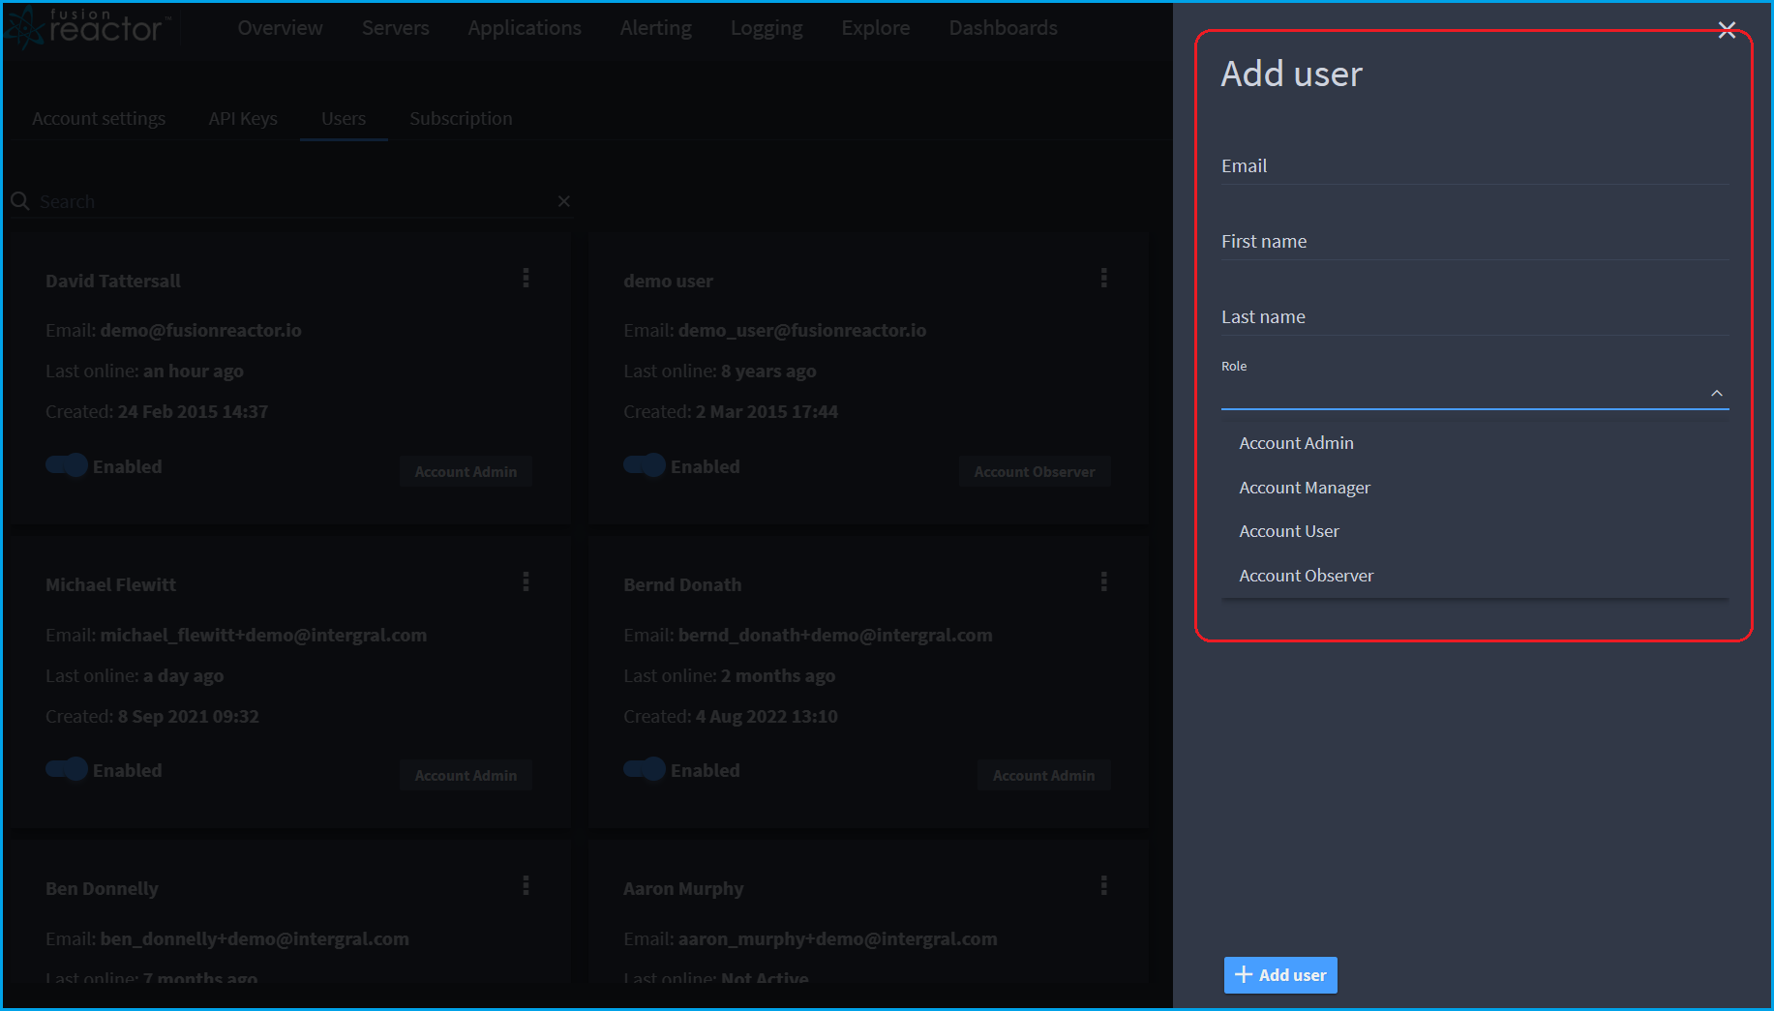
Task: Select the Users tab
Action: point(344,118)
